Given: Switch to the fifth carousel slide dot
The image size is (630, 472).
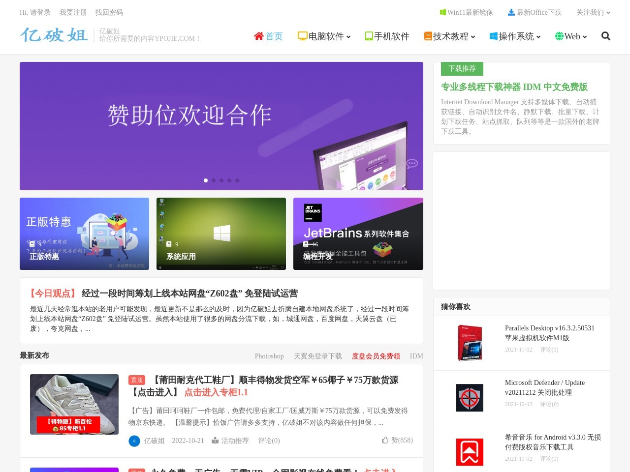Looking at the screenshot, I should coord(237,180).
